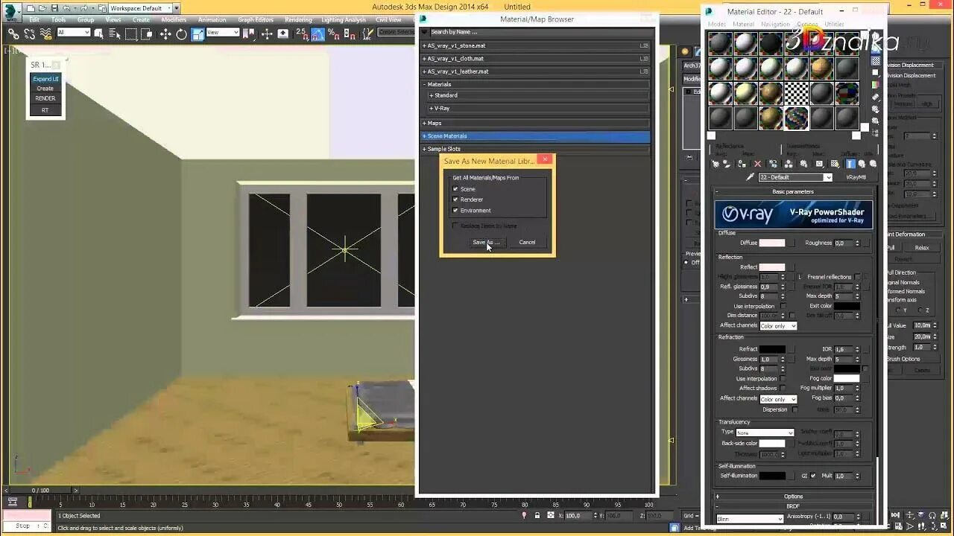Click the VRayMtl material type button
The image size is (954, 536).
pos(856,177)
